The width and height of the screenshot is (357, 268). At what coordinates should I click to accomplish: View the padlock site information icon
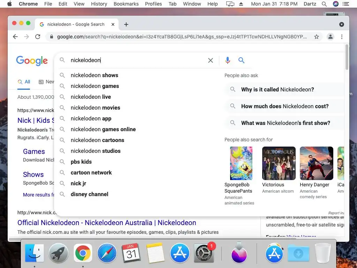52,37
